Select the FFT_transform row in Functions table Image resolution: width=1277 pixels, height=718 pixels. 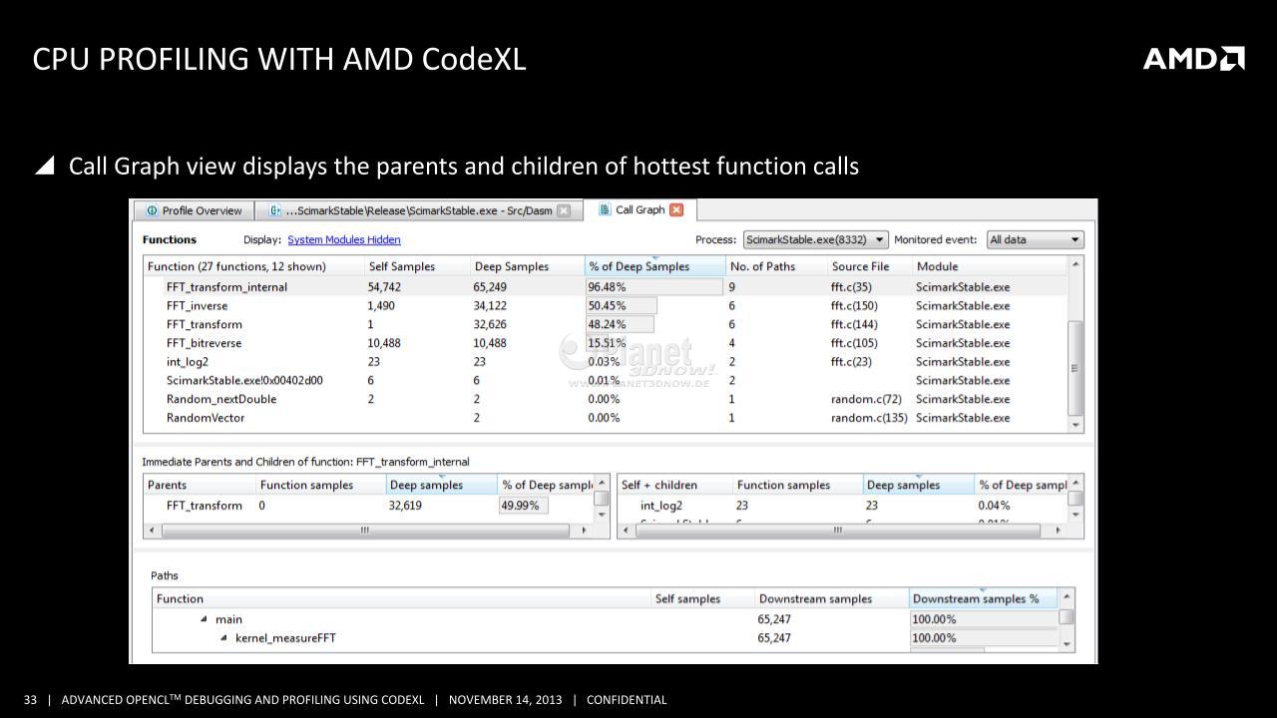point(606,324)
